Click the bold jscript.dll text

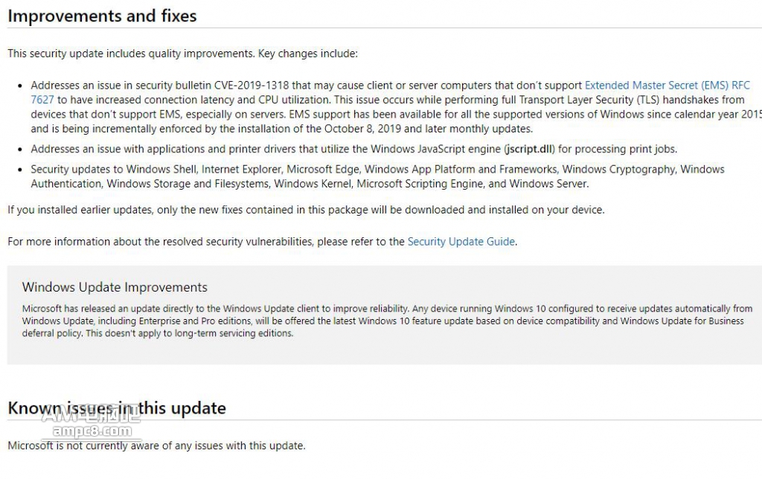530,150
